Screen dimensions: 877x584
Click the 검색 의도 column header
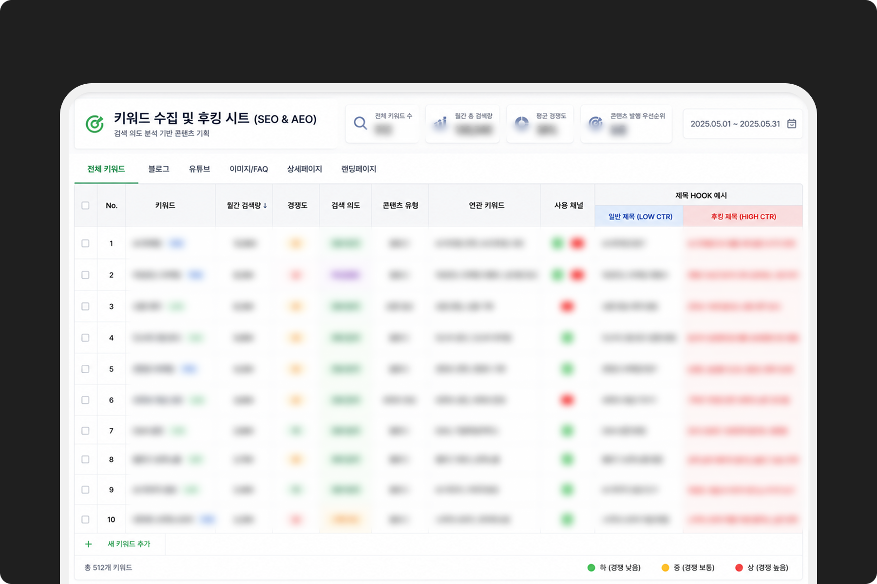tap(345, 205)
